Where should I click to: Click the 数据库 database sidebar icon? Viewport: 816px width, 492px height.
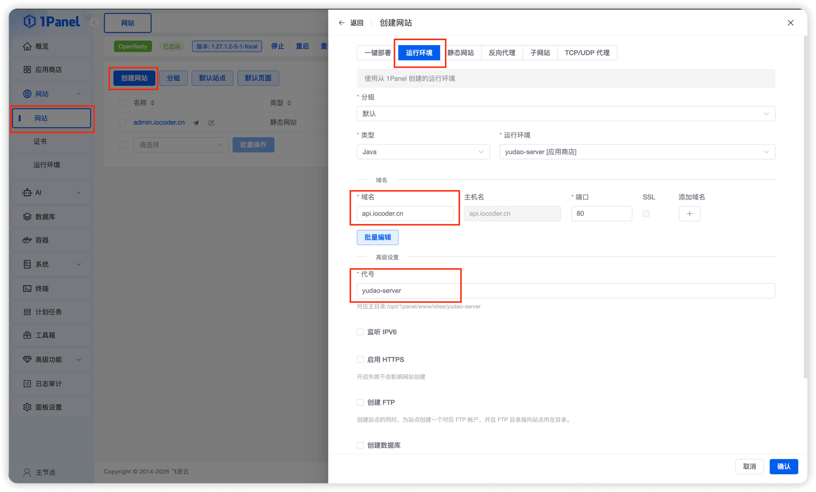click(27, 217)
